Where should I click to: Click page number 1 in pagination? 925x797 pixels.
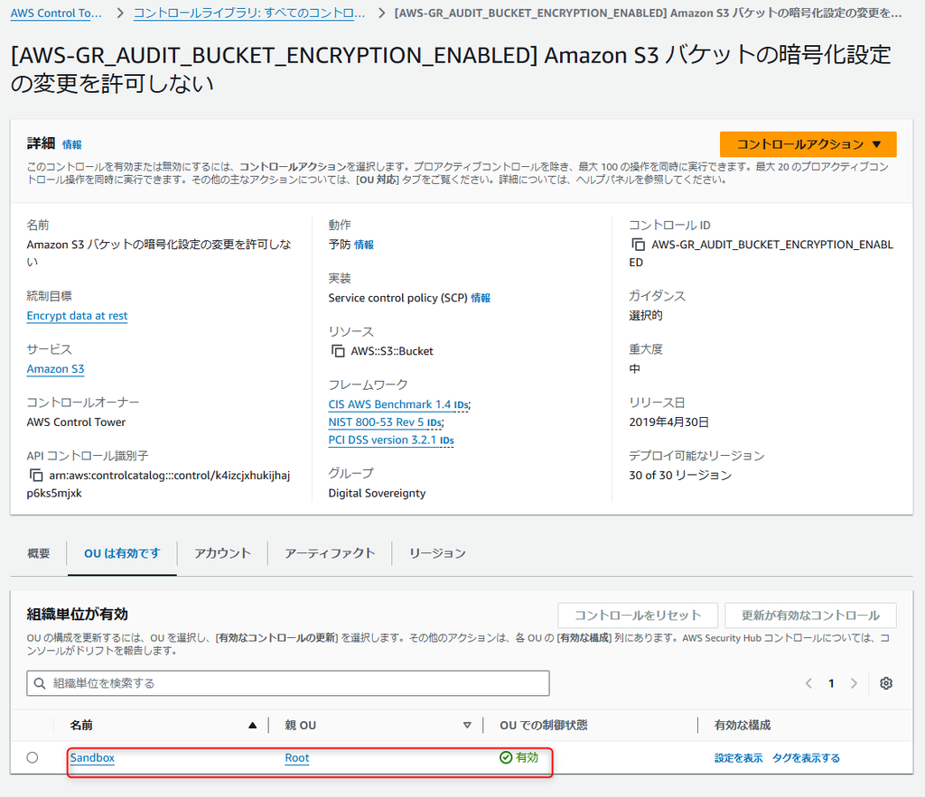coord(831,683)
